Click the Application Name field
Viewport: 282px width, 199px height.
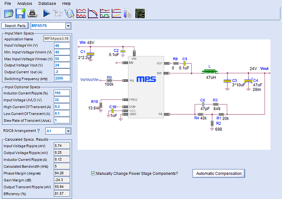[57, 38]
